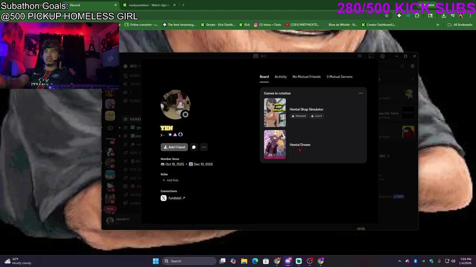Click the bookmark flag icon in Discord header
The image size is (476, 267).
click(x=412, y=66)
